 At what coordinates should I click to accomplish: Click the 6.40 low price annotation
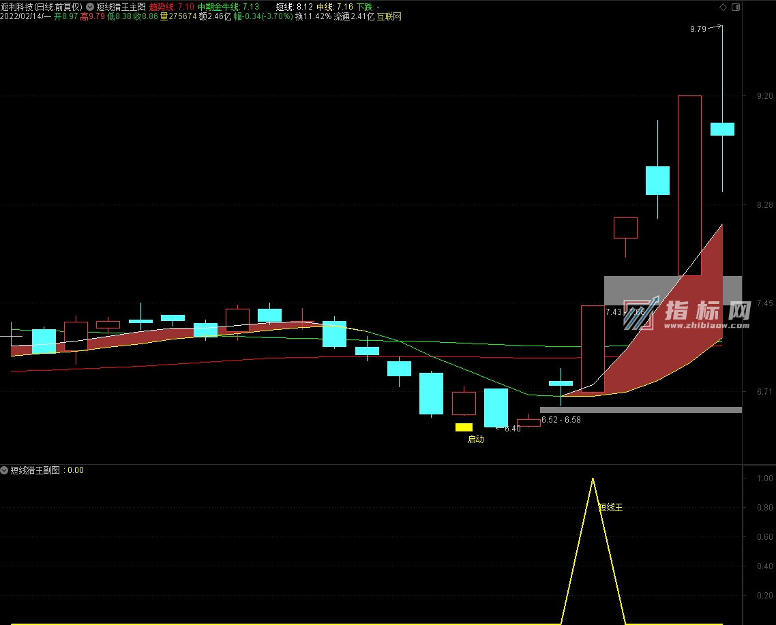click(x=512, y=429)
